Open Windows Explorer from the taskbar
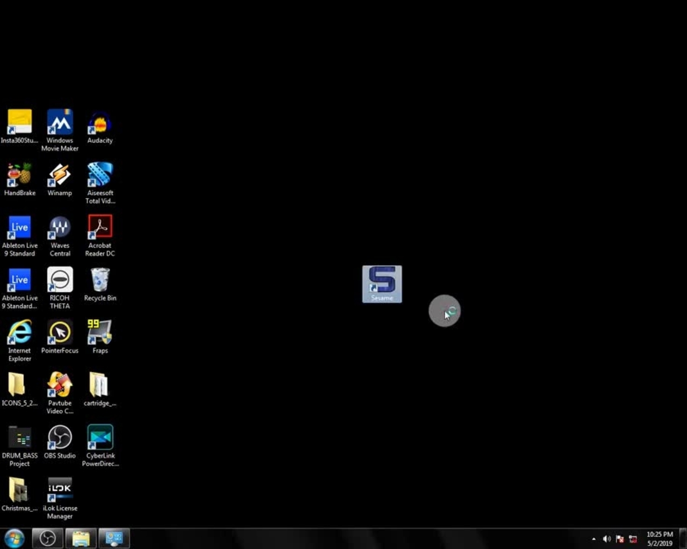The height and width of the screenshot is (549, 687). (81, 538)
